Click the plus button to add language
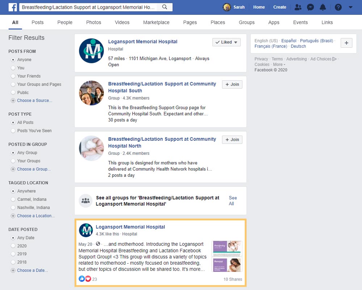 point(346,43)
